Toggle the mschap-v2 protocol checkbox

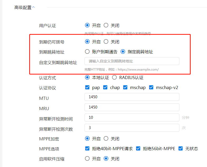tap(151, 87)
